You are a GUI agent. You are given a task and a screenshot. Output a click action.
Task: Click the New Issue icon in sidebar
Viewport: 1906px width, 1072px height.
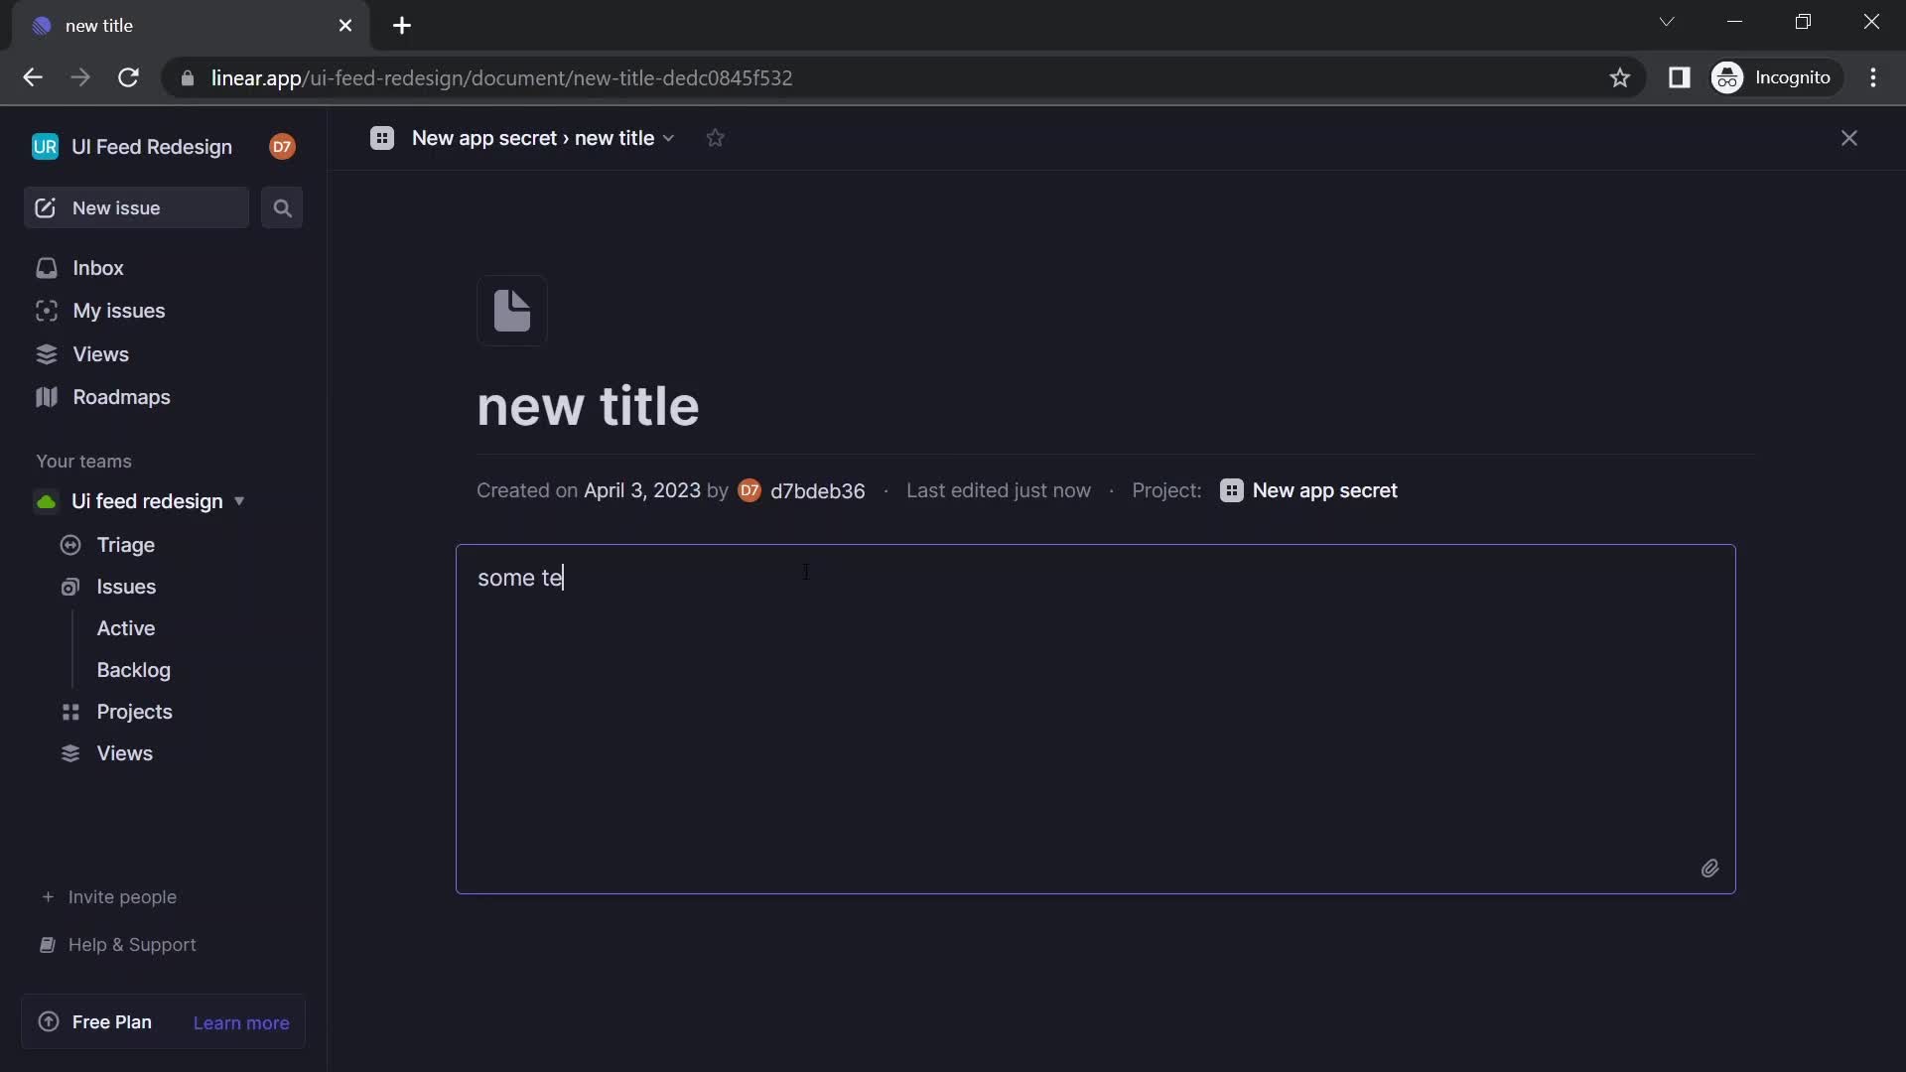coord(46,206)
